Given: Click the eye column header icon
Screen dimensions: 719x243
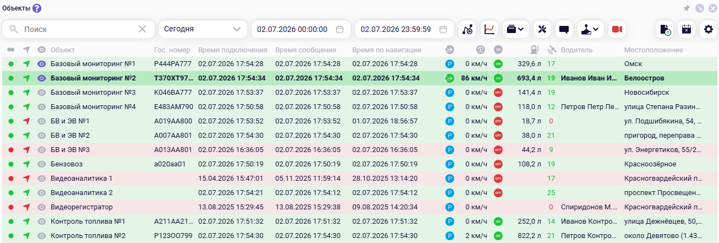Looking at the screenshot, I should coord(41,50).
